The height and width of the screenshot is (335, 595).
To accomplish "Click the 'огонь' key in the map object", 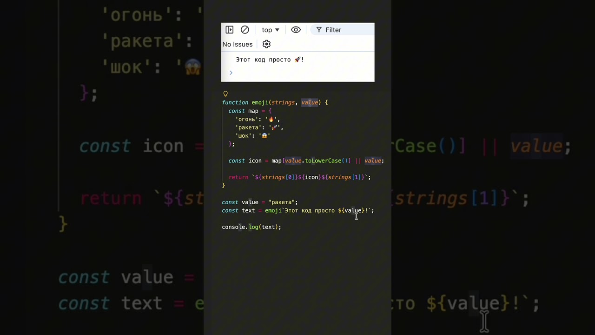I will (x=246, y=119).
